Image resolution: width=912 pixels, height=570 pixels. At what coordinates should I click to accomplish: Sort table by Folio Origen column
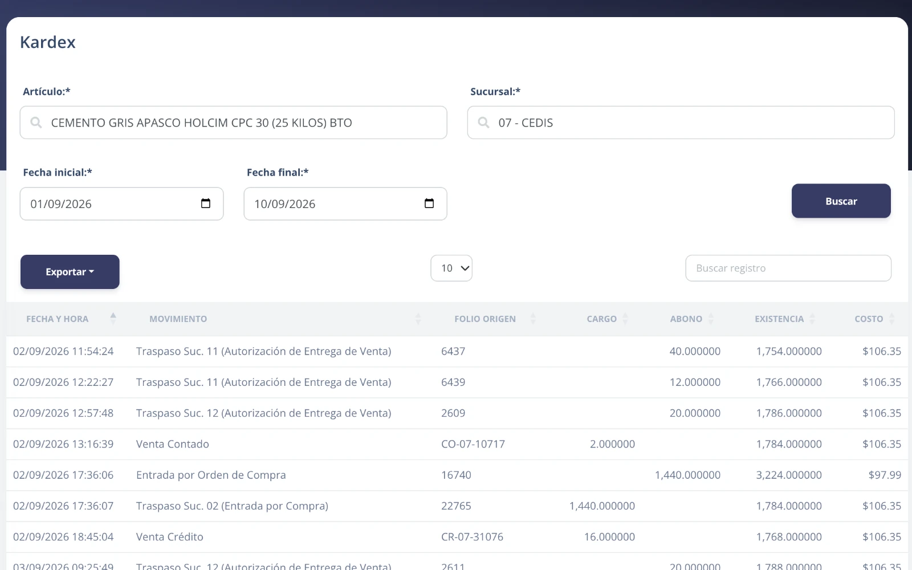pos(488,319)
